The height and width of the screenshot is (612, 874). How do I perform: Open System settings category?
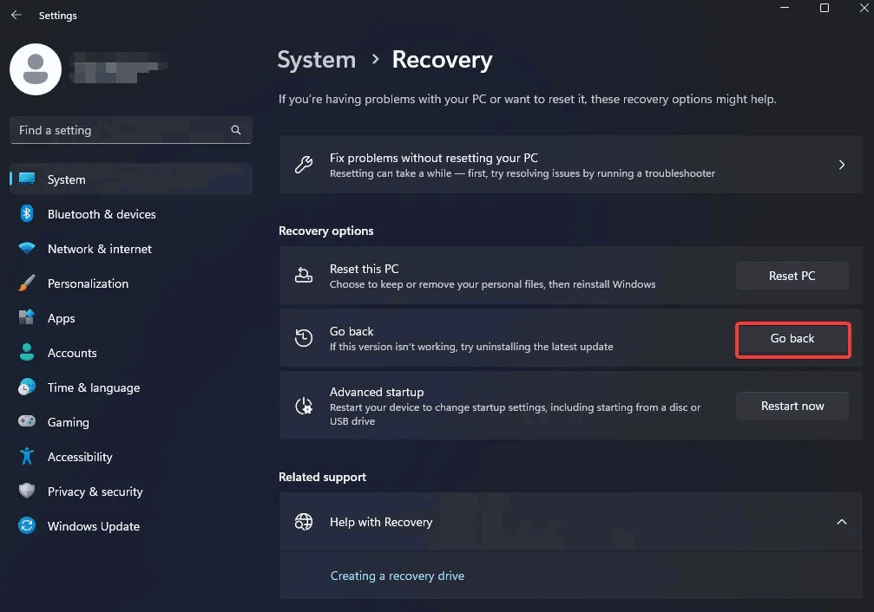(x=131, y=179)
